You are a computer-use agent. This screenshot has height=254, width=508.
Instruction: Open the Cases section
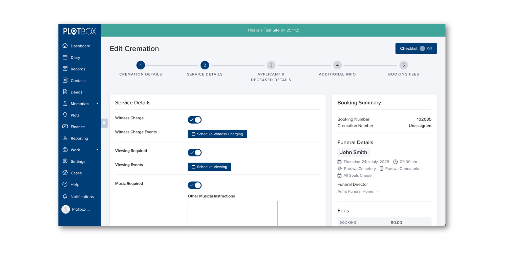[75, 173]
